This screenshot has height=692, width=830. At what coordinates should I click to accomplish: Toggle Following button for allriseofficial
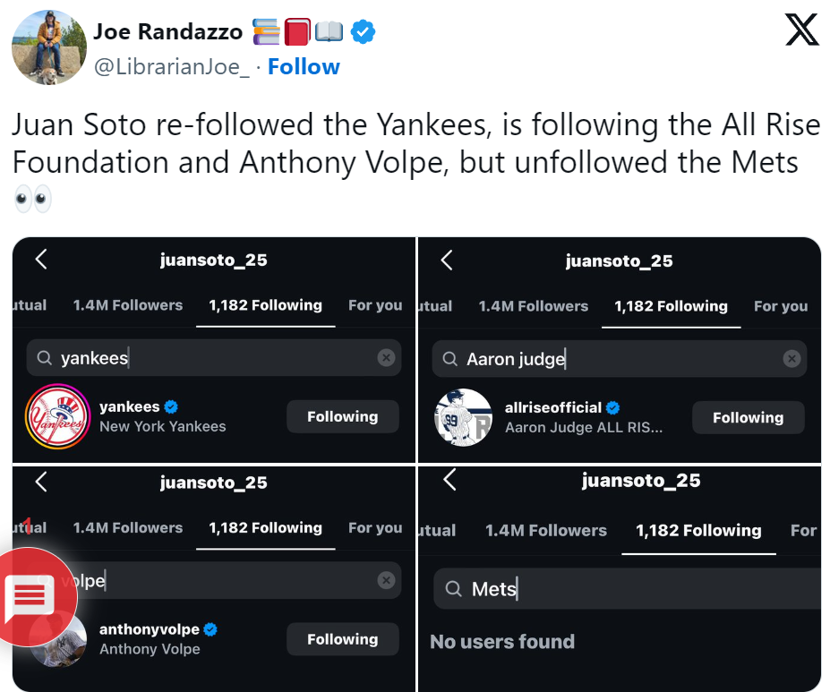point(748,417)
